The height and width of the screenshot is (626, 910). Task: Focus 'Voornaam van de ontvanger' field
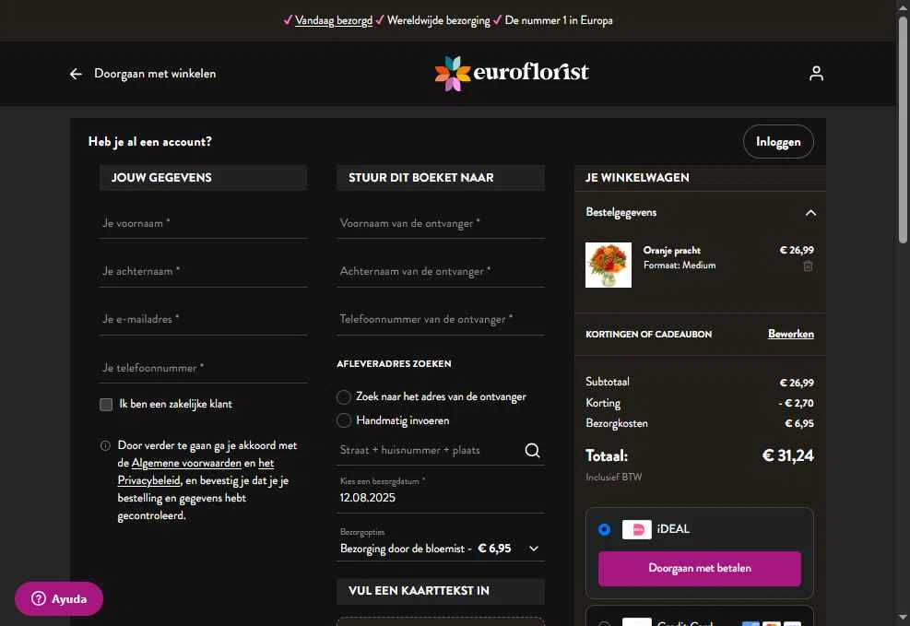click(441, 223)
